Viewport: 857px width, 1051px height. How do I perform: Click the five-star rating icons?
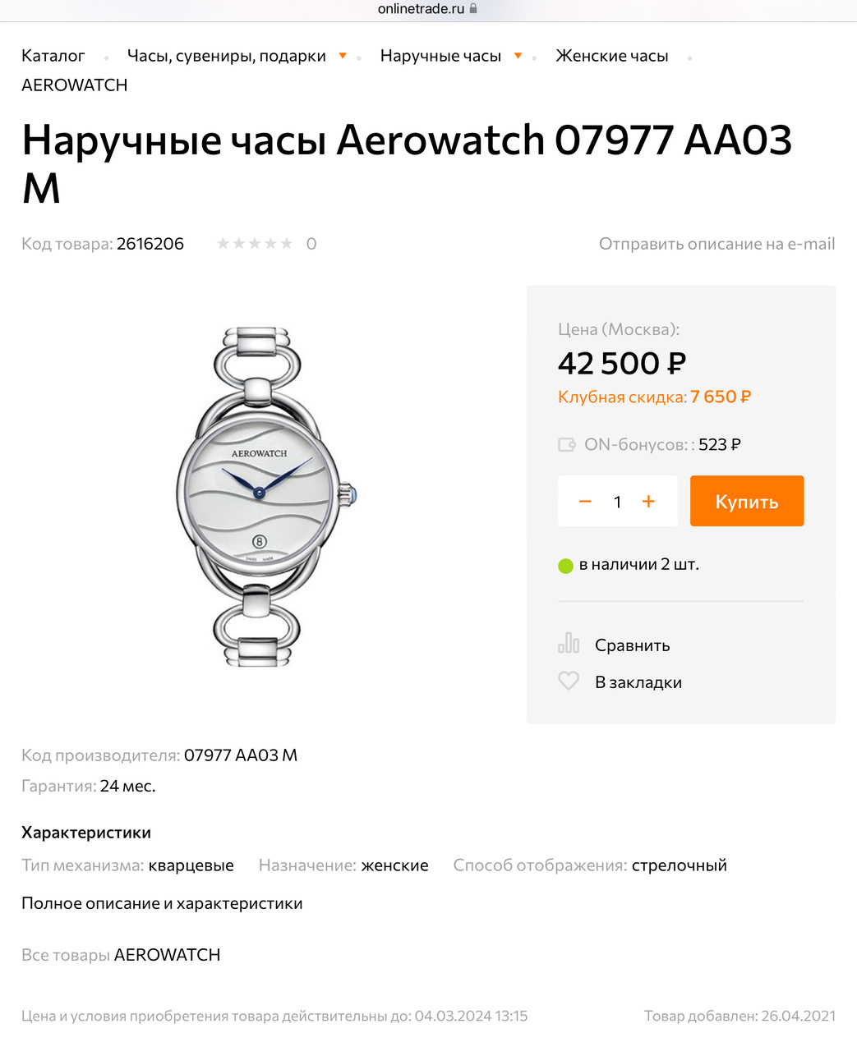[x=255, y=244]
